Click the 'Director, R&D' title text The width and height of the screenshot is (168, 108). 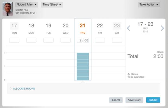tap(22, 10)
